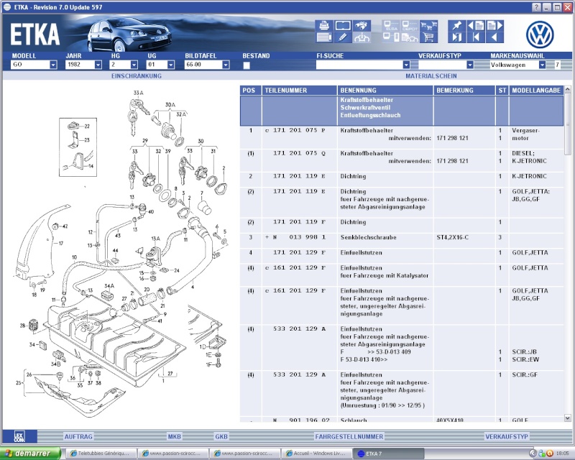Expand the HG main group dropdown
Image resolution: width=575 pixels, height=460 pixels.
tap(134, 65)
